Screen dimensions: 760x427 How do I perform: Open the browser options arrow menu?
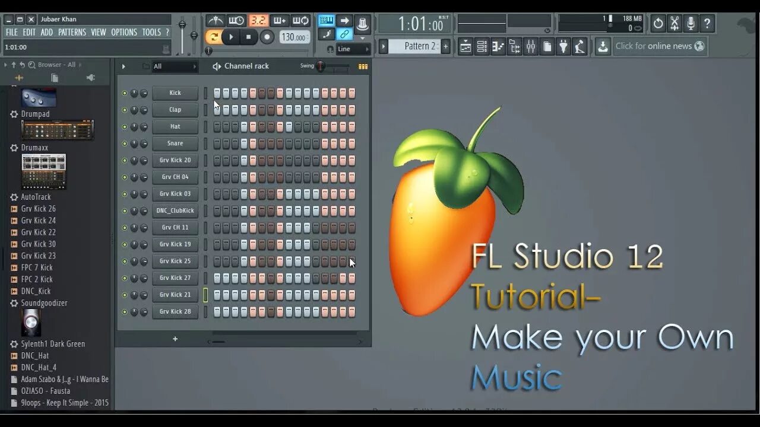click(5, 65)
